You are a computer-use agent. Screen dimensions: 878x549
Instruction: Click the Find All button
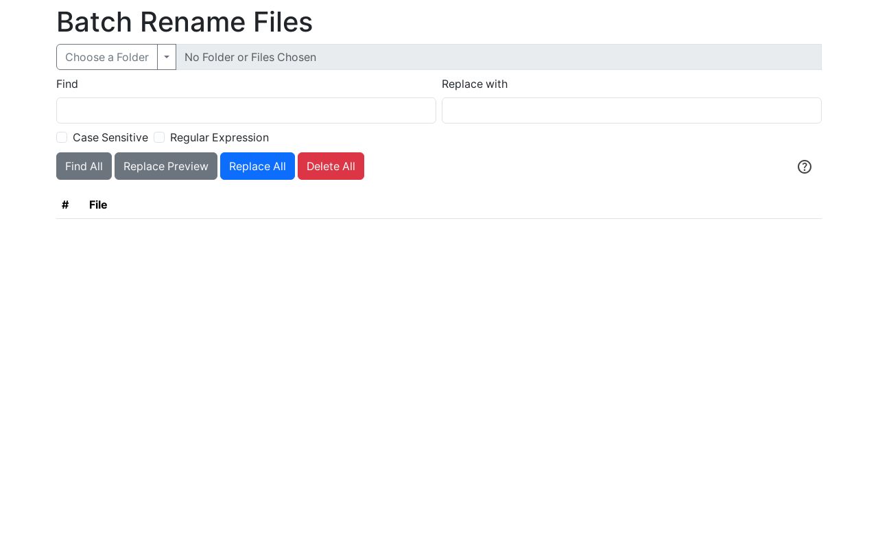[x=84, y=166]
